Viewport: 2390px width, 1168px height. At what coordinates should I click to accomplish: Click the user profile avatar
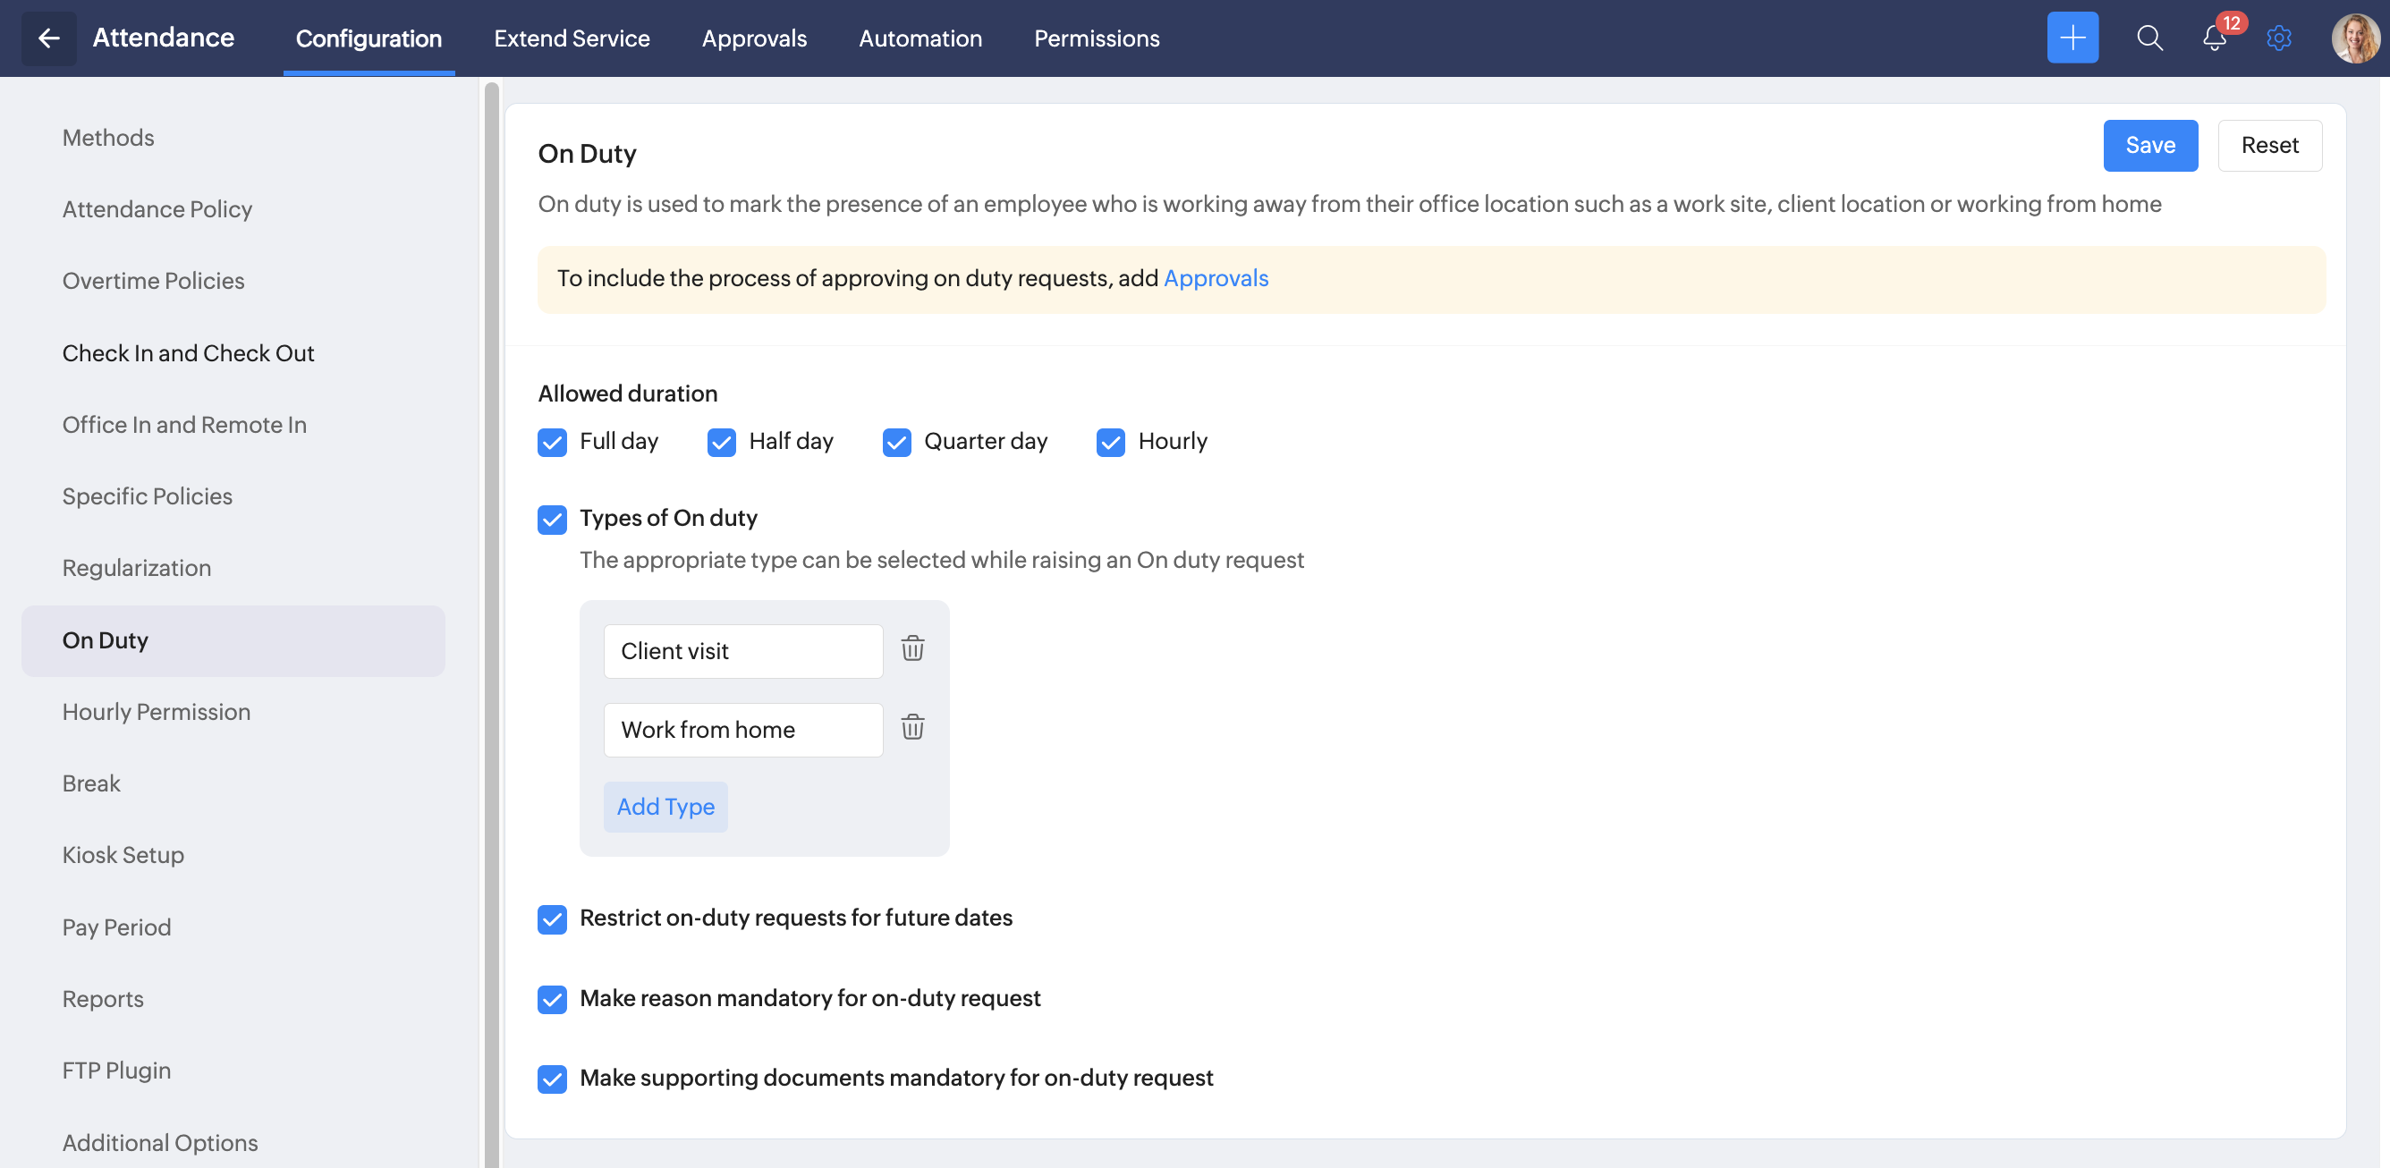pos(2354,38)
